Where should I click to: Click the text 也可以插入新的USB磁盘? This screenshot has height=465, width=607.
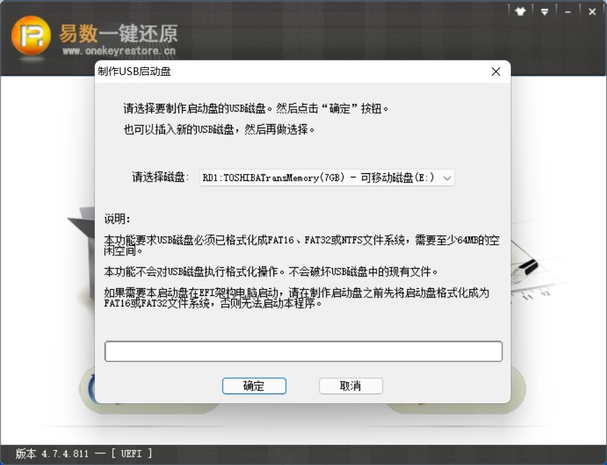click(x=178, y=130)
